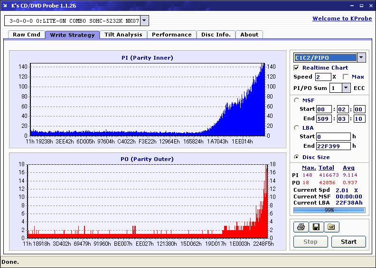Expand the PI/PO Sum dropdown
The image size is (376, 268).
pos(346,88)
